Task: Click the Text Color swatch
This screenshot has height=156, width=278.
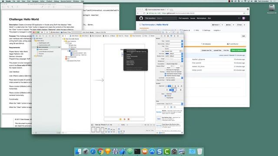Action: (167, 54)
